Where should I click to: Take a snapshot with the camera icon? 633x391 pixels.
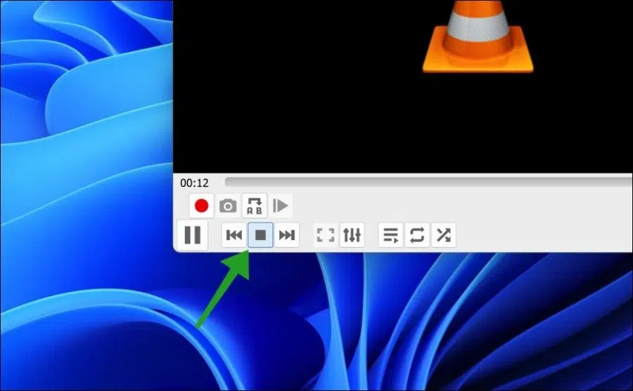(x=228, y=206)
